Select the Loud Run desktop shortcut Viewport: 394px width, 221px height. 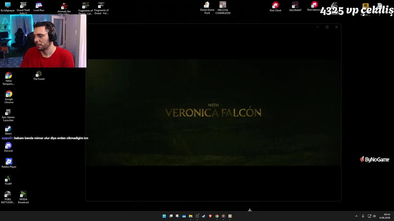[x=39, y=7]
